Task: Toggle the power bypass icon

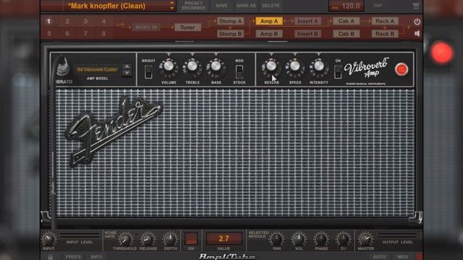Action: pyautogui.click(x=417, y=22)
